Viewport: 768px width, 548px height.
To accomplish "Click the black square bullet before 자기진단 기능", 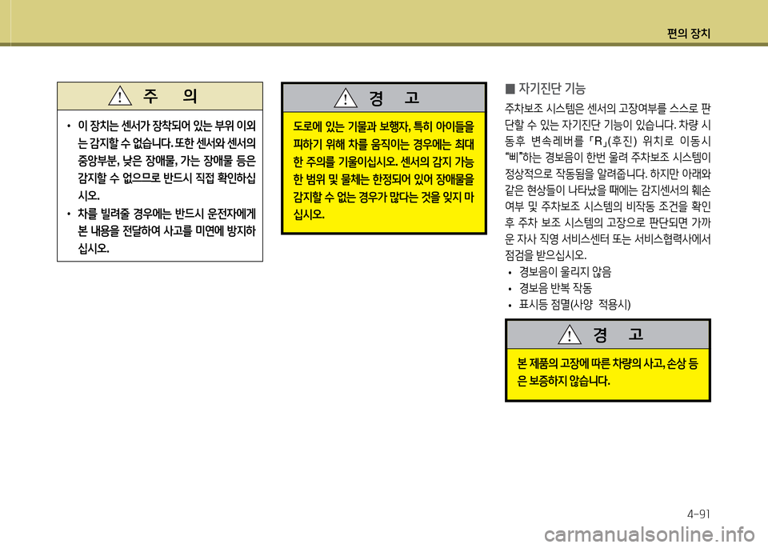I will pos(510,89).
